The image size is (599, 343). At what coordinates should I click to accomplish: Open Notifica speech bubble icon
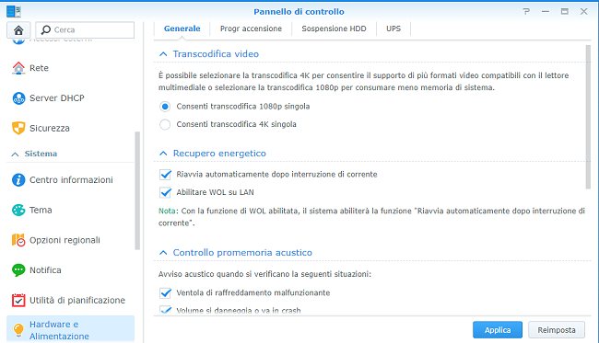(x=18, y=270)
